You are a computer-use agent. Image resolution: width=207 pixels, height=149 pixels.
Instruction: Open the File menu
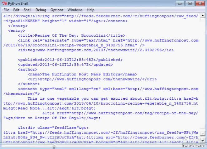pyautogui.click(x=6, y=10)
